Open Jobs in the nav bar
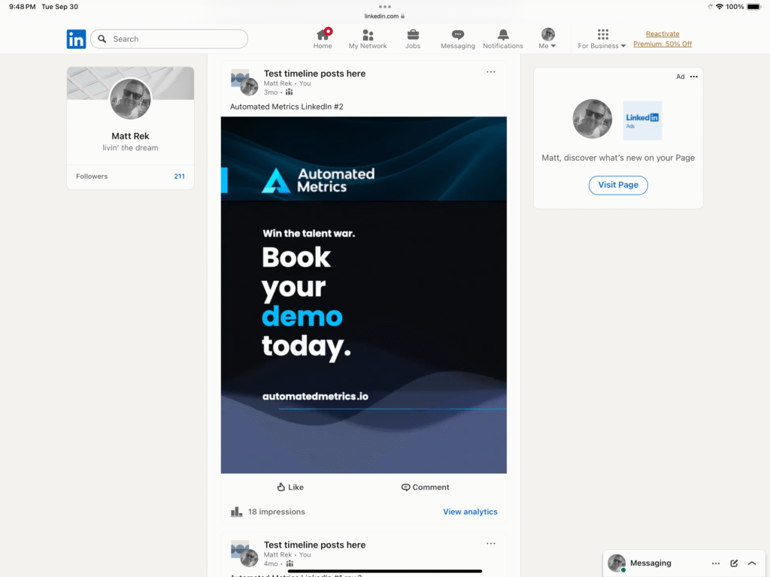 tap(413, 39)
